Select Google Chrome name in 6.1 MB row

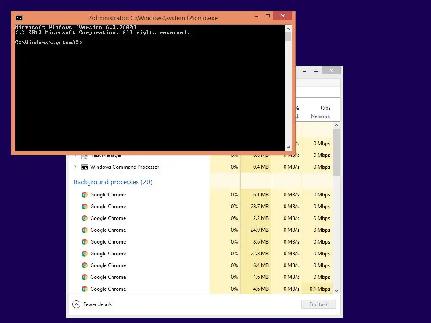(x=108, y=195)
